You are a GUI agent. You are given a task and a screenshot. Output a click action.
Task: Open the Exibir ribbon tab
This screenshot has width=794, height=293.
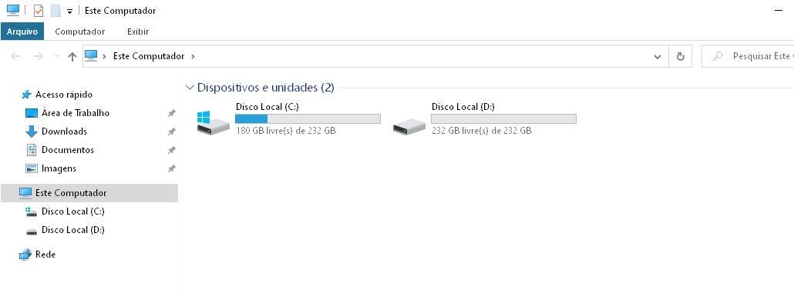point(138,32)
